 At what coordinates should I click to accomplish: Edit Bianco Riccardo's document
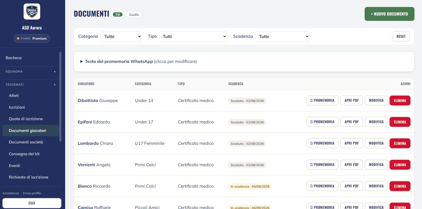[x=376, y=186]
